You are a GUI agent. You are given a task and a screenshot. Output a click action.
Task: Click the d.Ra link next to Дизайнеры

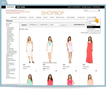pyautogui.click(x=27, y=29)
